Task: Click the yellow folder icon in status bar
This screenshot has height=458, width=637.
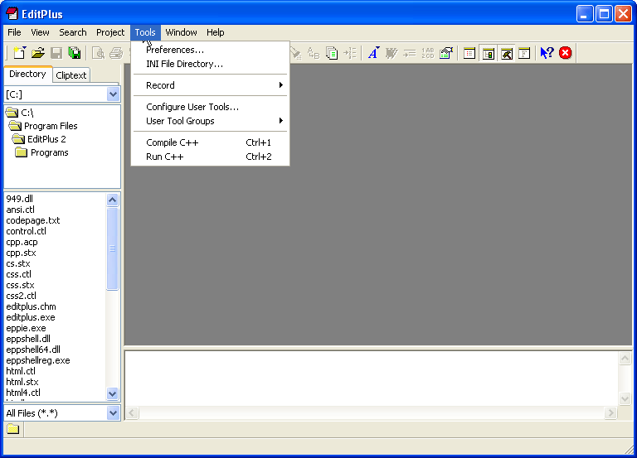Action: click(x=13, y=429)
